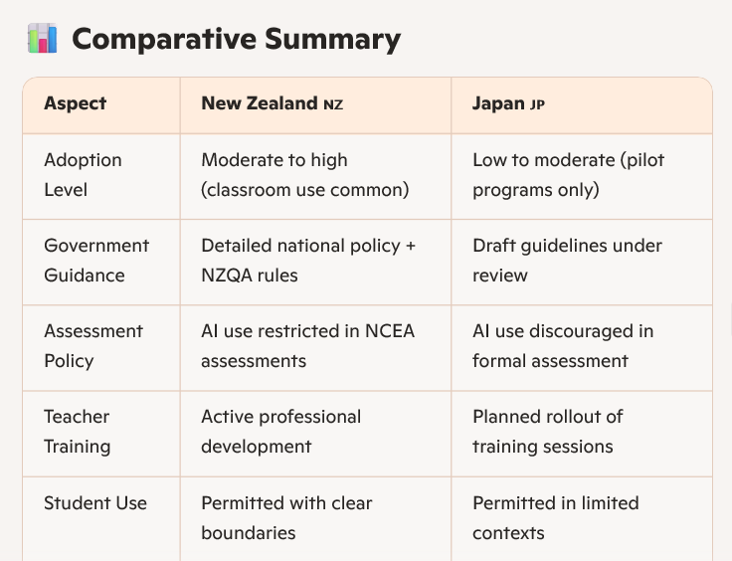Select 'Moderate to high' cell text

click(274, 160)
